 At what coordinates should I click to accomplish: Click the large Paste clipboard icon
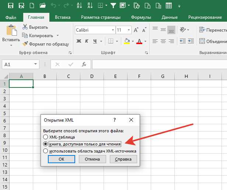11,30
